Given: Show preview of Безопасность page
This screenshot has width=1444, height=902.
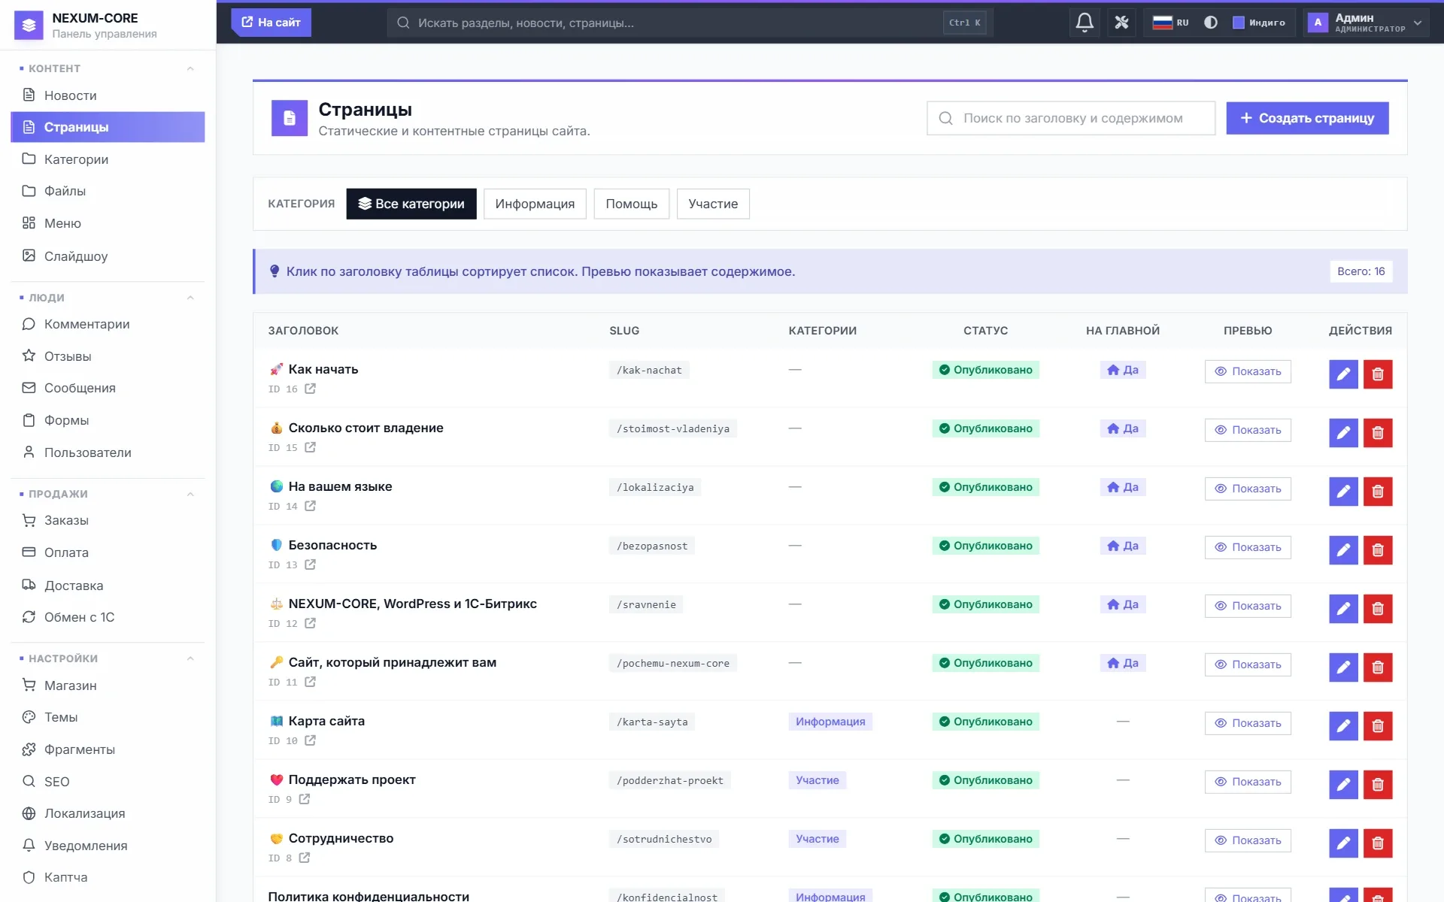Looking at the screenshot, I should tap(1248, 547).
